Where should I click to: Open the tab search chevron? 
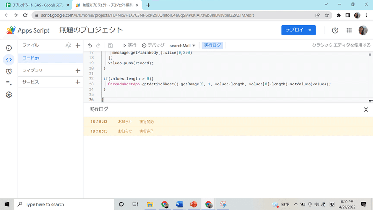tap(326, 4)
